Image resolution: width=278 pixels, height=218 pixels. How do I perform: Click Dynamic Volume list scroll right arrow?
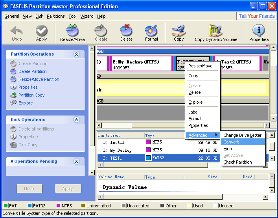(265, 197)
